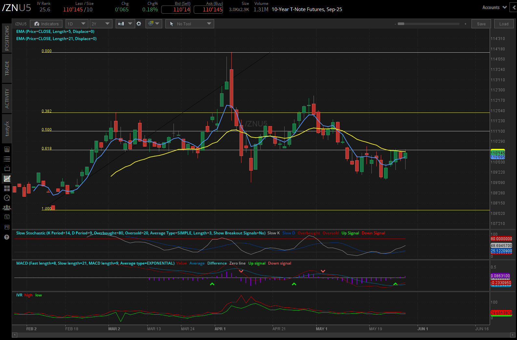Screen dimensions: 517x340
Task: Click the left scroll arrow at bottom
Action: point(14,335)
